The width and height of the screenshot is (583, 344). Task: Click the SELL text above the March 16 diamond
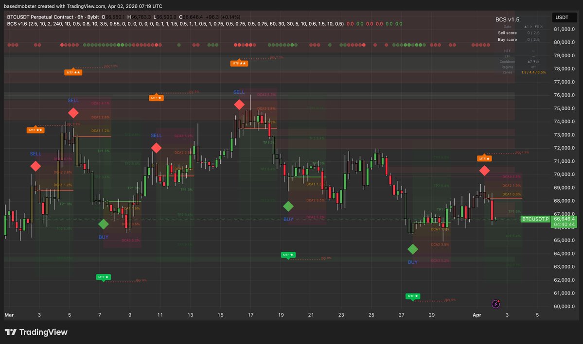239,92
